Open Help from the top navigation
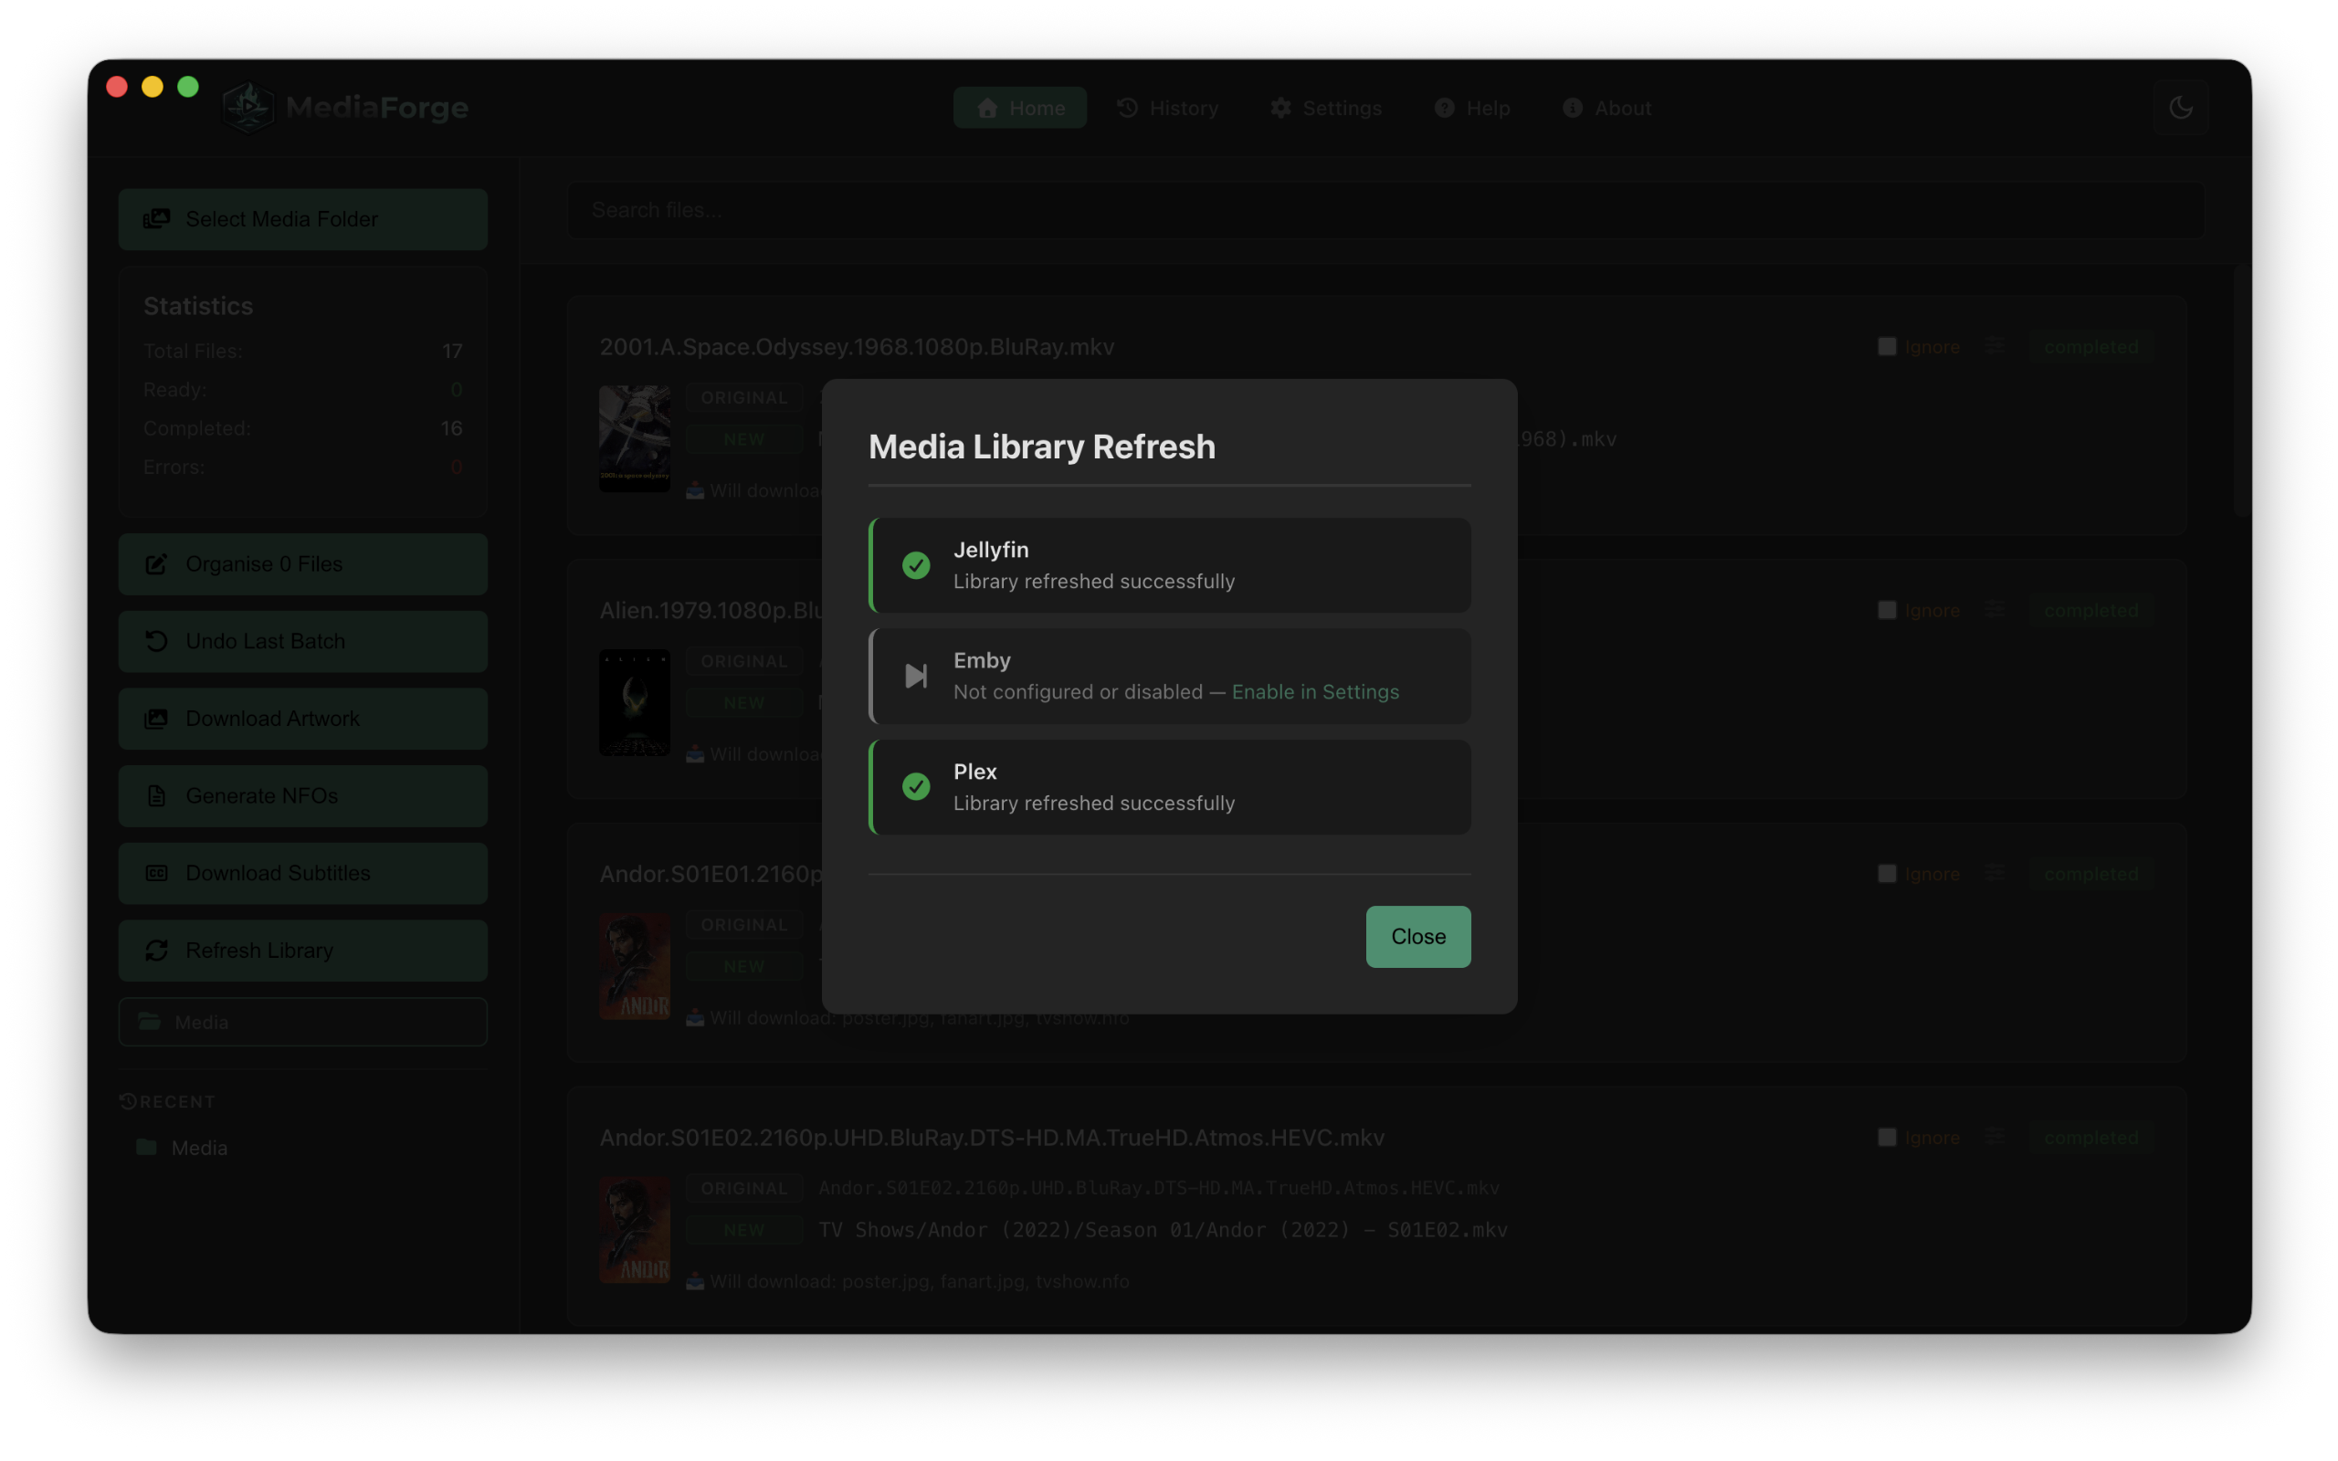 point(1471,107)
